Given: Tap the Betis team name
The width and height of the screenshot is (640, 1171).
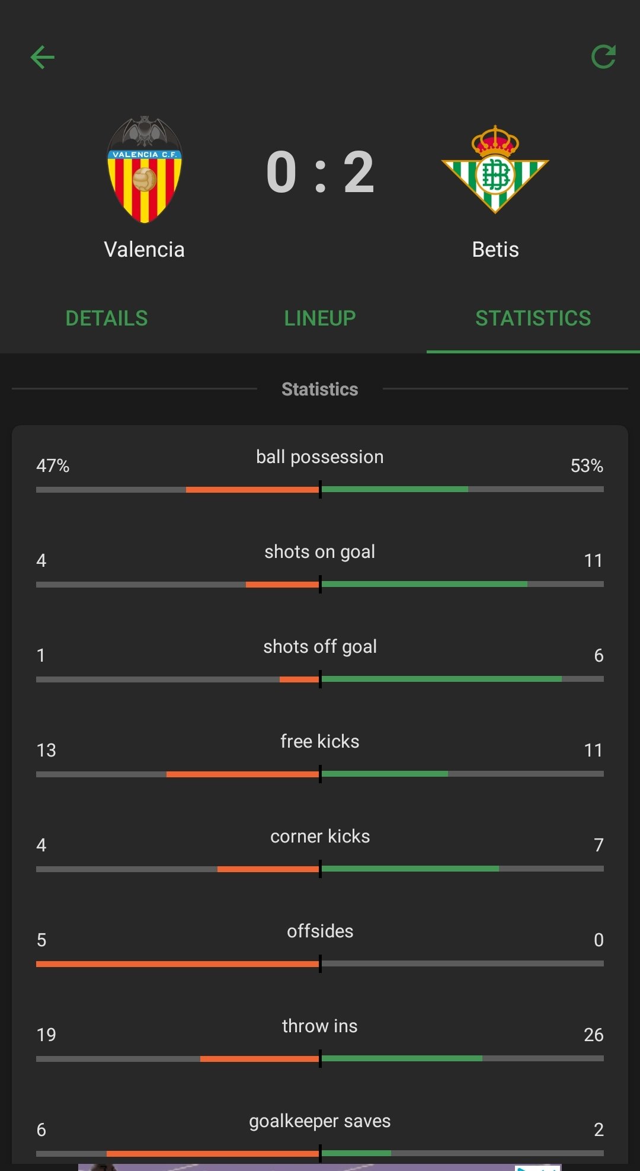Looking at the screenshot, I should (495, 250).
